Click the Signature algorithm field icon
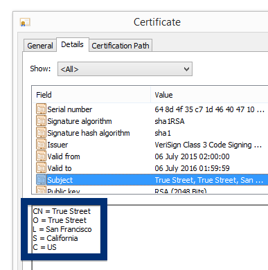 41,121
